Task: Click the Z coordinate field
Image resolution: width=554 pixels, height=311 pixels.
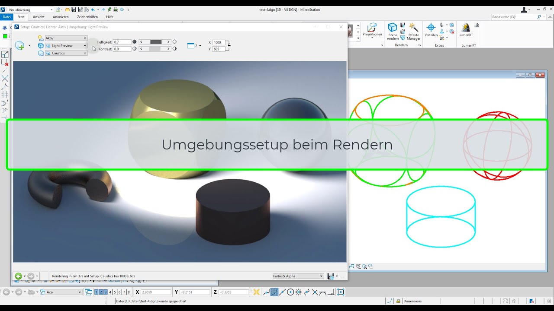Action: (x=234, y=292)
